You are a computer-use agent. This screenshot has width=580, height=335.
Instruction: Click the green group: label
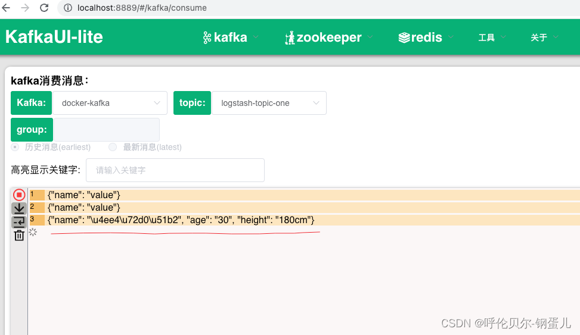click(32, 130)
